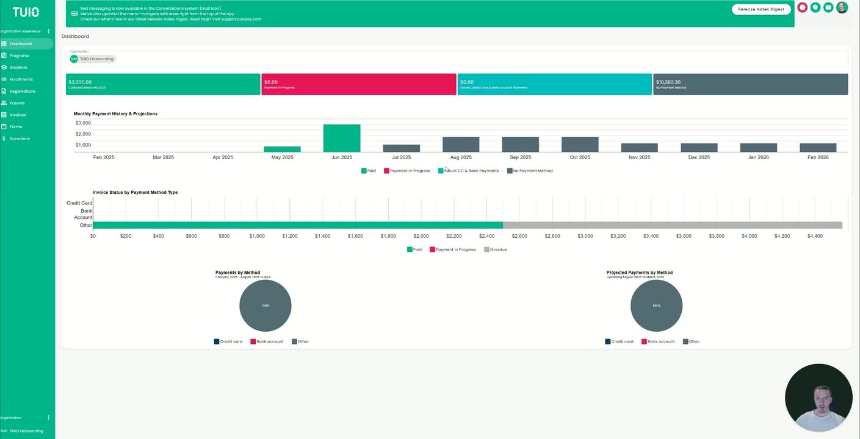
Task: Click Credit card swatch under Payments by Method
Action: pyautogui.click(x=217, y=341)
